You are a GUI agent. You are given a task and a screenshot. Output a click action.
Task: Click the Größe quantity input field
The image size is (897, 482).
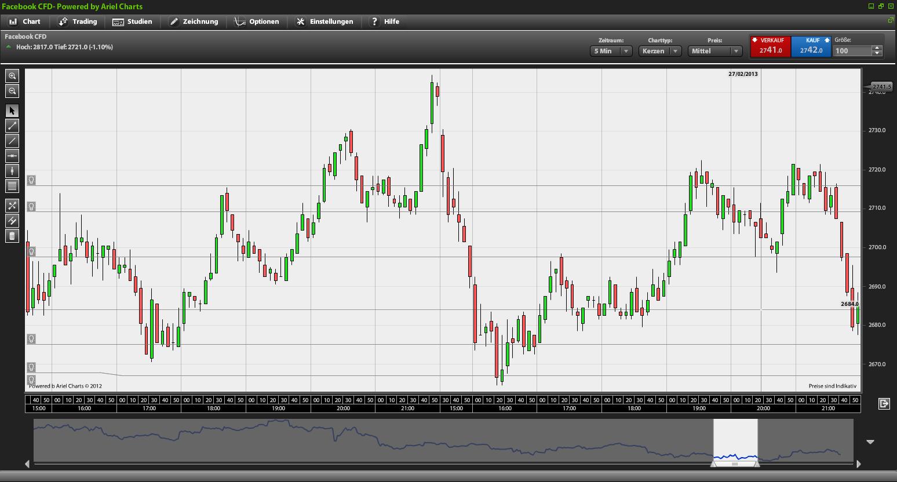click(852, 51)
